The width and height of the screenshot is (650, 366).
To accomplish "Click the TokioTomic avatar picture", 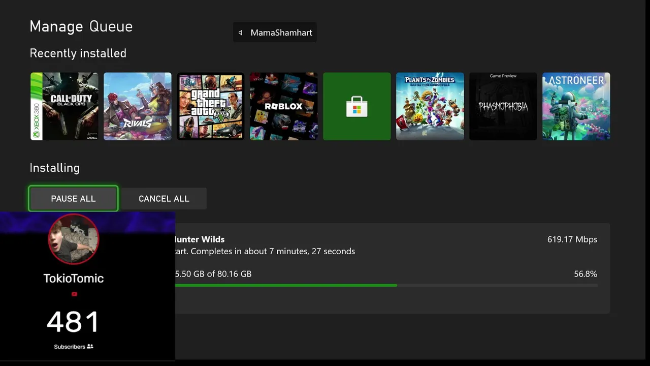I will [x=74, y=239].
